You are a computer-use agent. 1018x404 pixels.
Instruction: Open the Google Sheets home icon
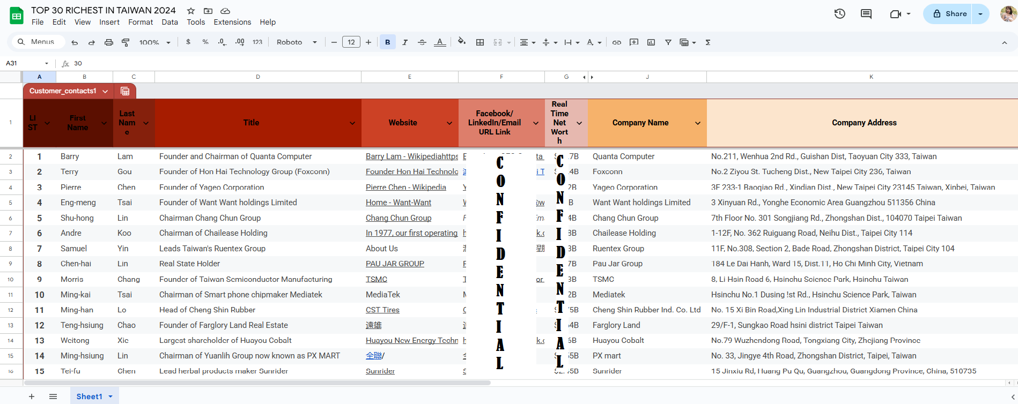(x=17, y=16)
